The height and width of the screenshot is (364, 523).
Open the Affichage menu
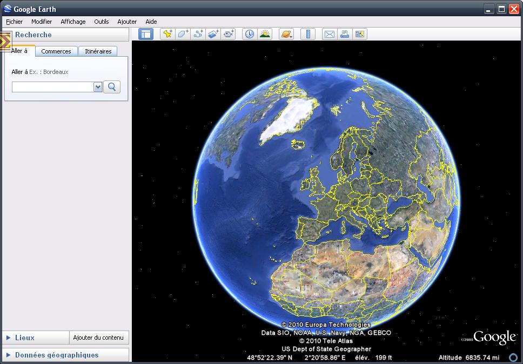pyautogui.click(x=73, y=22)
